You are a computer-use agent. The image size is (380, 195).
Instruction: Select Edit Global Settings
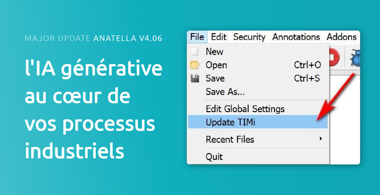click(245, 109)
